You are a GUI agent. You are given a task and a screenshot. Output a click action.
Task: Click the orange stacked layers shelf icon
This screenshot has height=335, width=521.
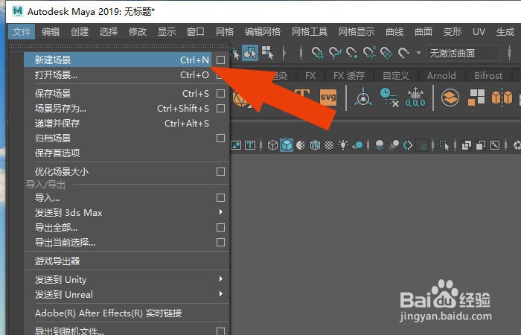click(450, 98)
